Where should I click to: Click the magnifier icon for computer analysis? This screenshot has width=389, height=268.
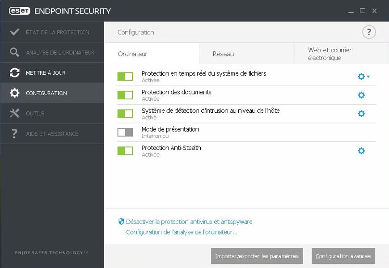(x=15, y=52)
